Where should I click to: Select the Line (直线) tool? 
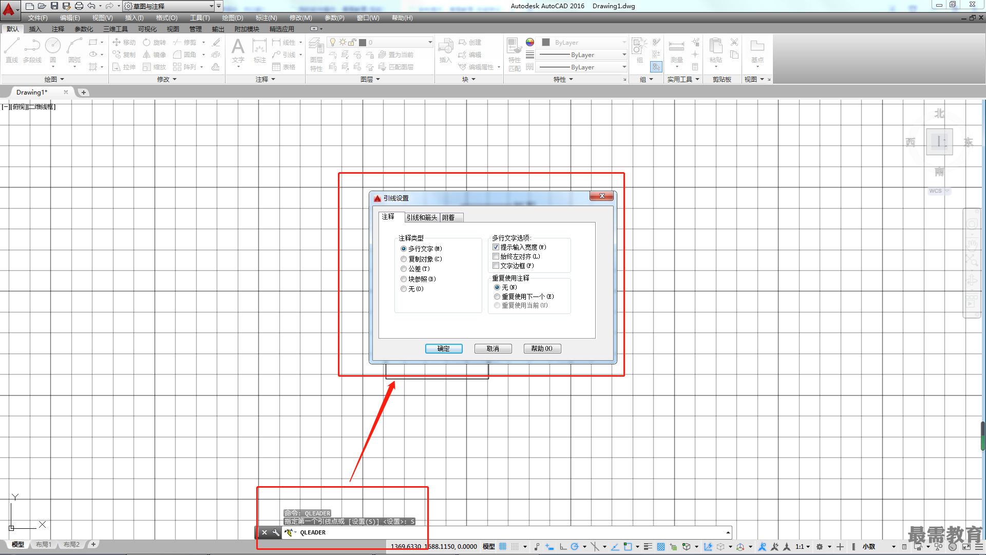pos(12,50)
